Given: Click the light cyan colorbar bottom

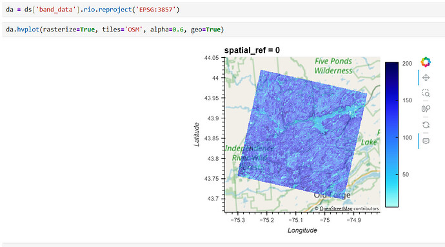Looking at the screenshot, I should coord(391,204).
